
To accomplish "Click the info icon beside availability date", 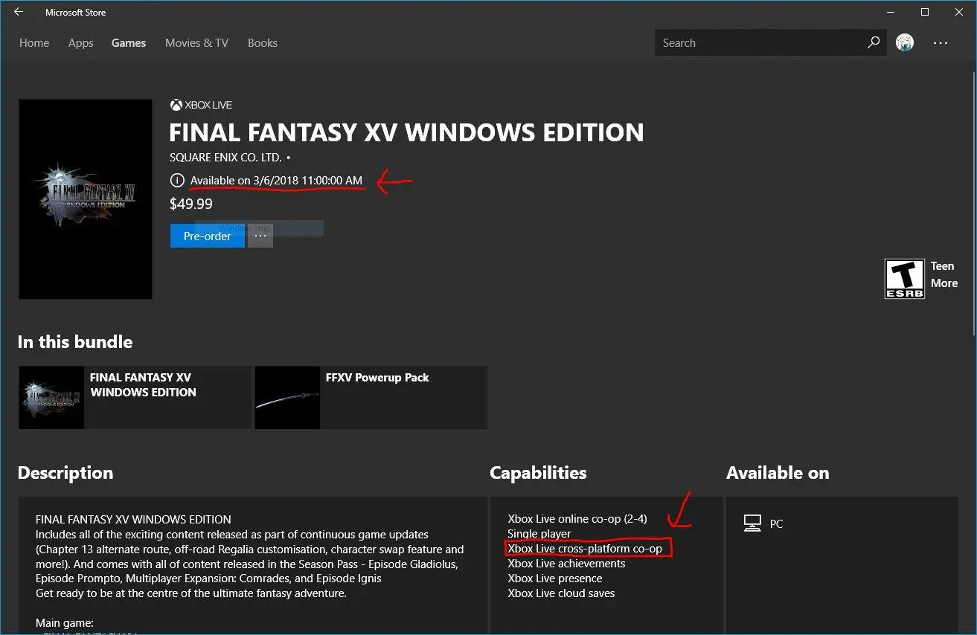I will point(176,181).
